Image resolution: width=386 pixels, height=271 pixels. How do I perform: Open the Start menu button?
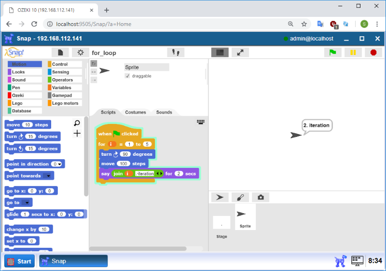click(x=19, y=261)
